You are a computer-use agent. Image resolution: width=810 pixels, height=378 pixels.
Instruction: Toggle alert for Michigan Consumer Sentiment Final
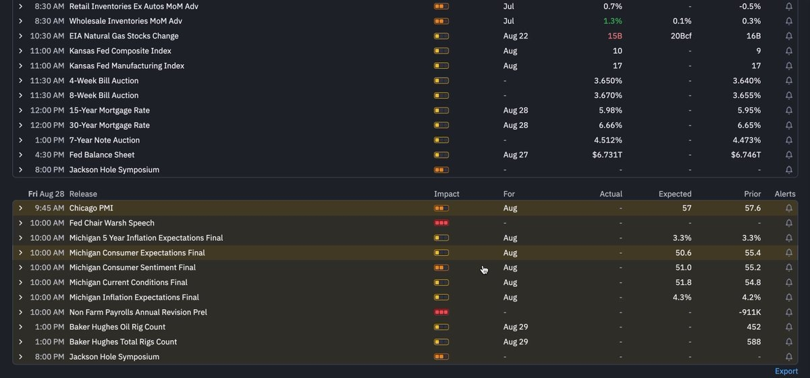pyautogui.click(x=789, y=267)
